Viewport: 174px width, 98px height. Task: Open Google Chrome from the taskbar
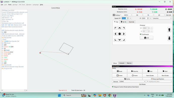(110, 95)
